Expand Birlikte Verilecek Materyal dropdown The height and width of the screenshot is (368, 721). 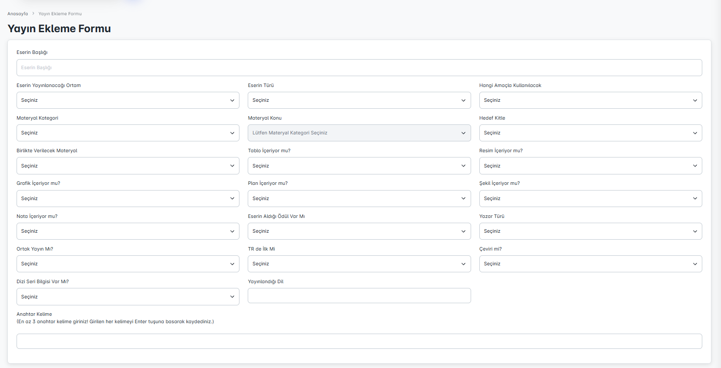tap(128, 166)
